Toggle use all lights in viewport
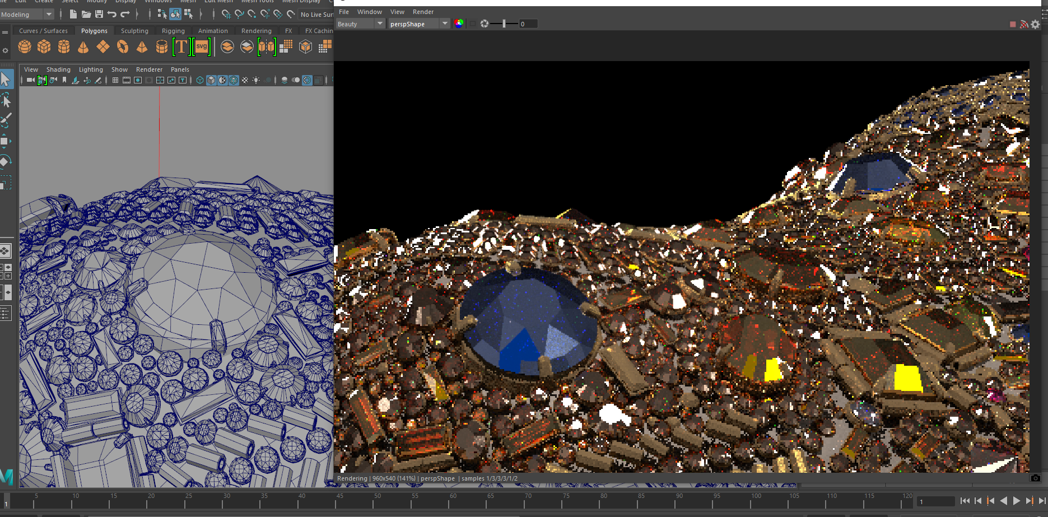The width and height of the screenshot is (1048, 517). [x=256, y=80]
